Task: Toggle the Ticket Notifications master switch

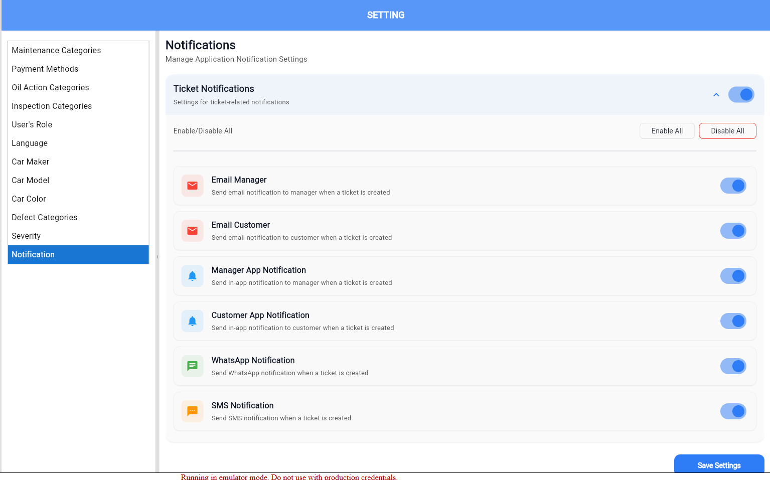Action: 741,95
